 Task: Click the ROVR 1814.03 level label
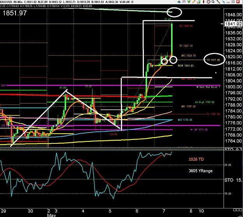[x=186, y=66]
